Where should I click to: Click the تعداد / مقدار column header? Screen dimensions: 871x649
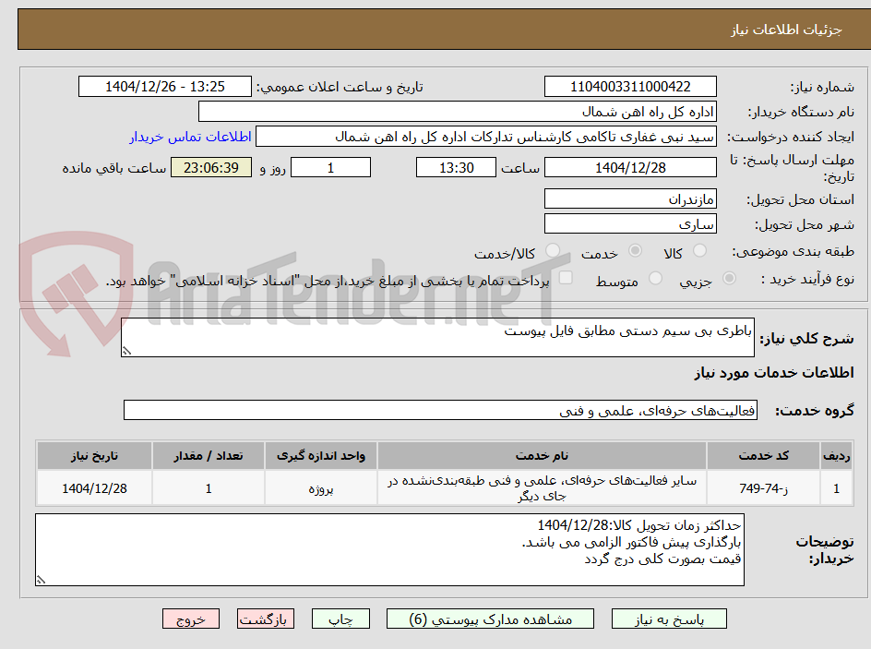click(x=209, y=456)
